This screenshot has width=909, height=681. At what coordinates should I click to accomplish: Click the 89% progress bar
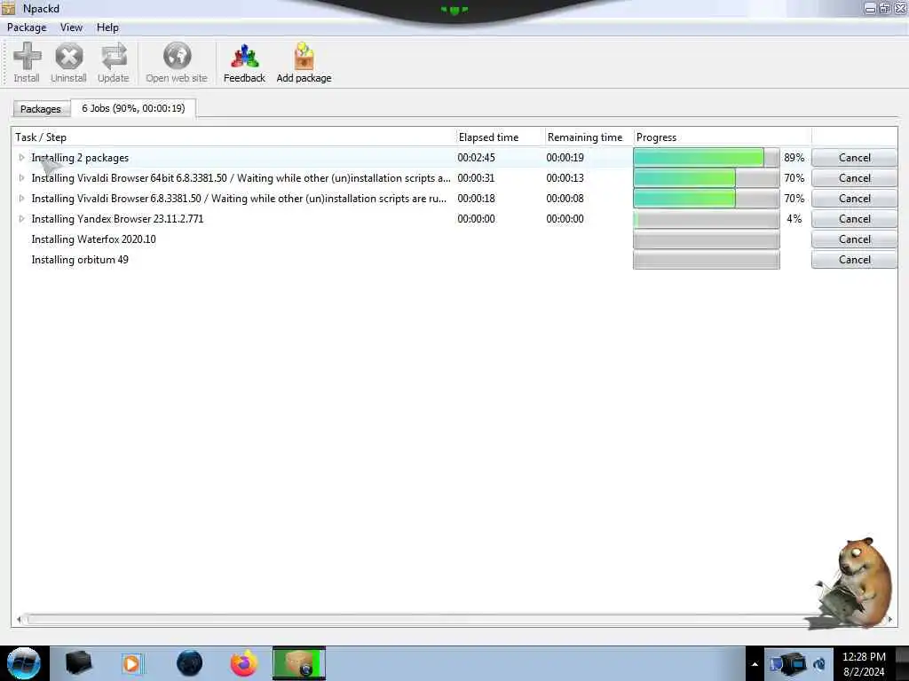(706, 158)
